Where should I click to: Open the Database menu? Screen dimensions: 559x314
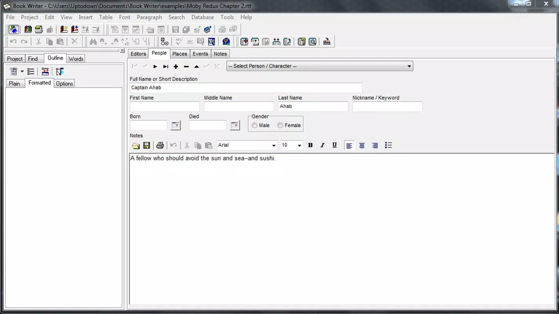[x=202, y=17]
